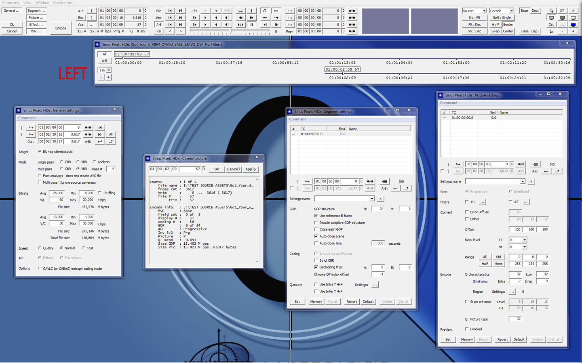
Task: Open the Window menu
Action: [42, 2]
